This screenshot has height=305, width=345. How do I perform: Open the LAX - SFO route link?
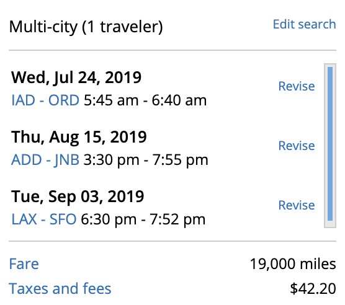click(x=44, y=219)
